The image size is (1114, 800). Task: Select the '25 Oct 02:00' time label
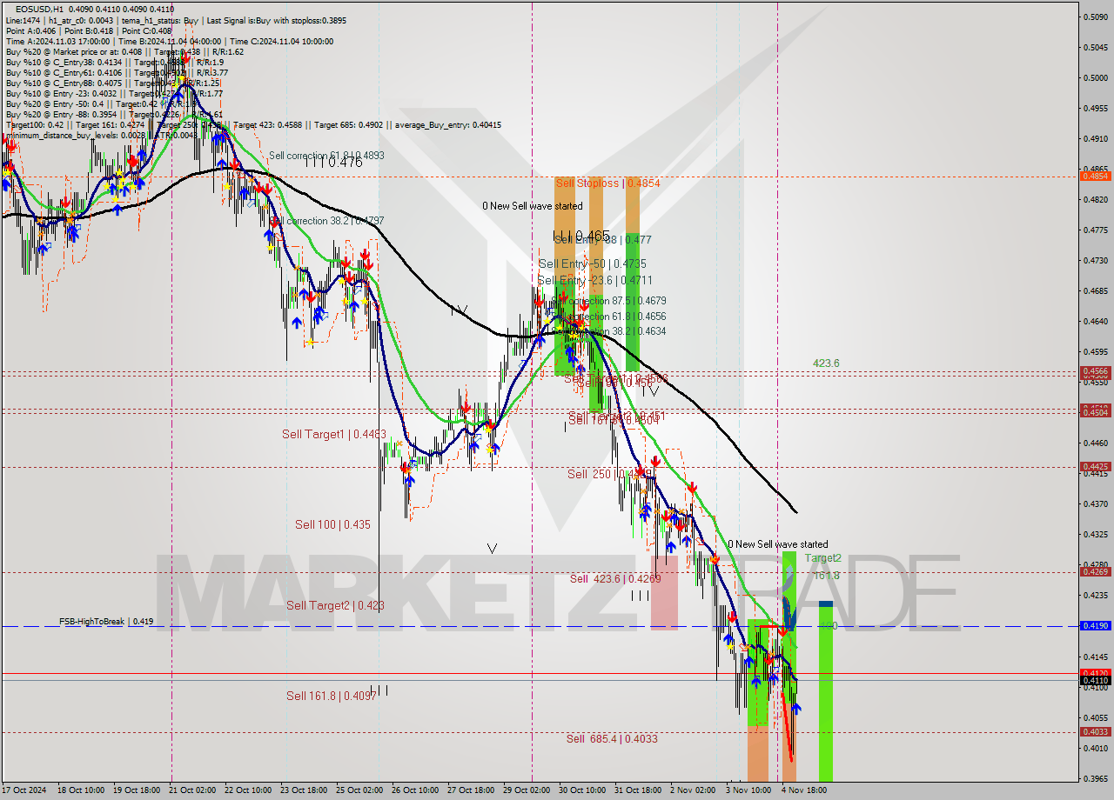point(359,791)
